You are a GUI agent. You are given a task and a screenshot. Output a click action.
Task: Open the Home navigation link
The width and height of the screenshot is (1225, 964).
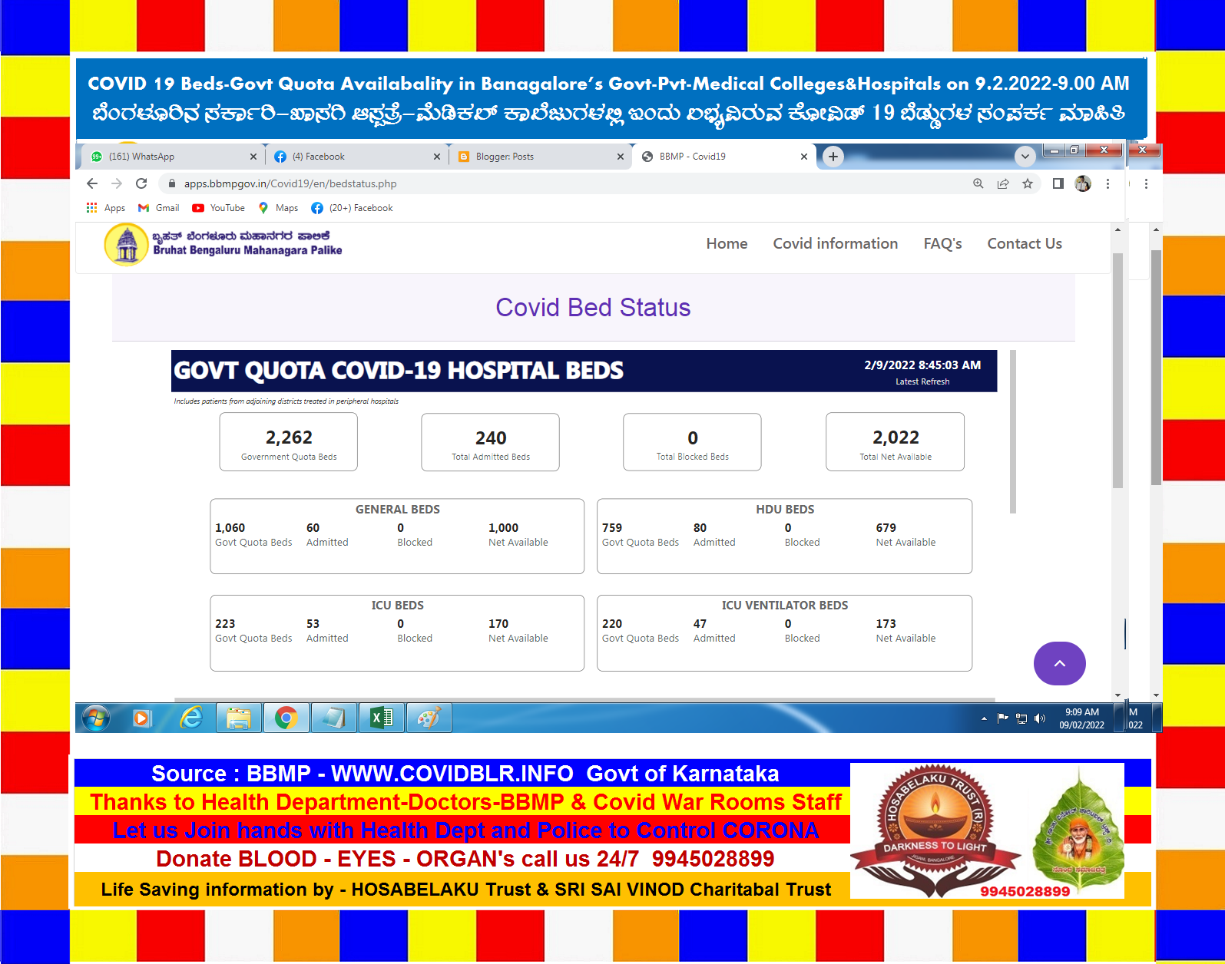(727, 243)
